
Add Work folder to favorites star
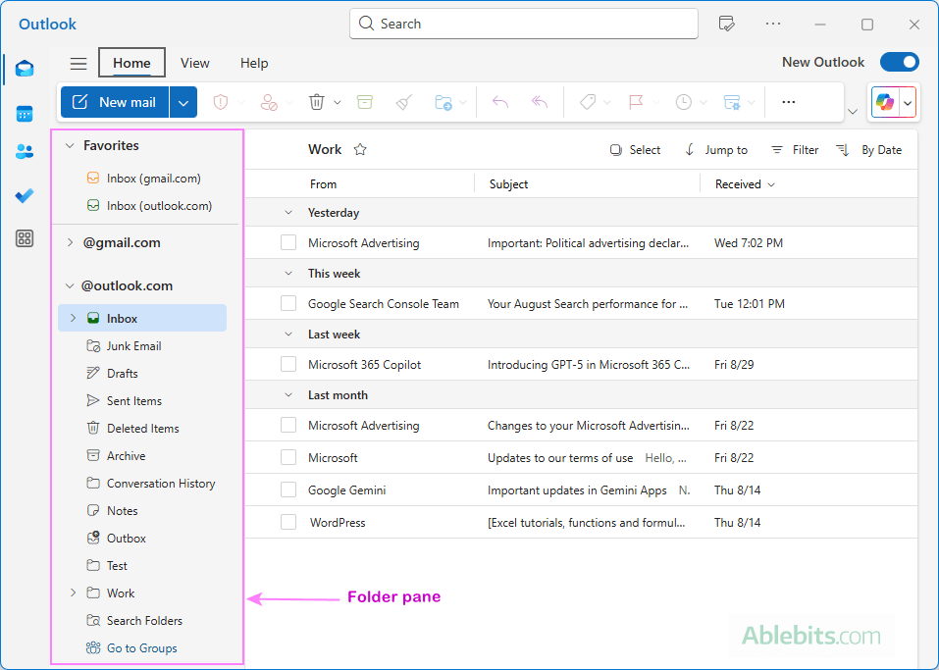click(x=360, y=150)
